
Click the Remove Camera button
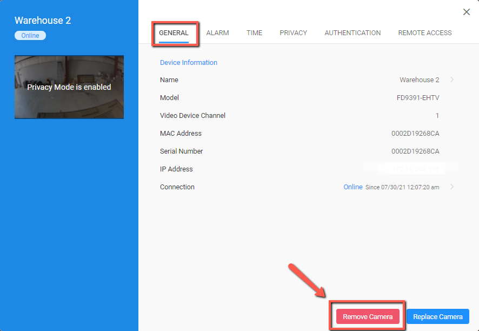pos(368,316)
